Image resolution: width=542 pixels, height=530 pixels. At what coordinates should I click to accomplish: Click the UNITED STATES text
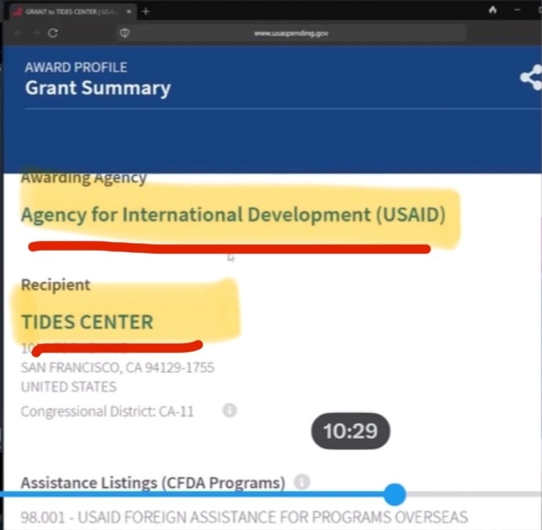(69, 387)
